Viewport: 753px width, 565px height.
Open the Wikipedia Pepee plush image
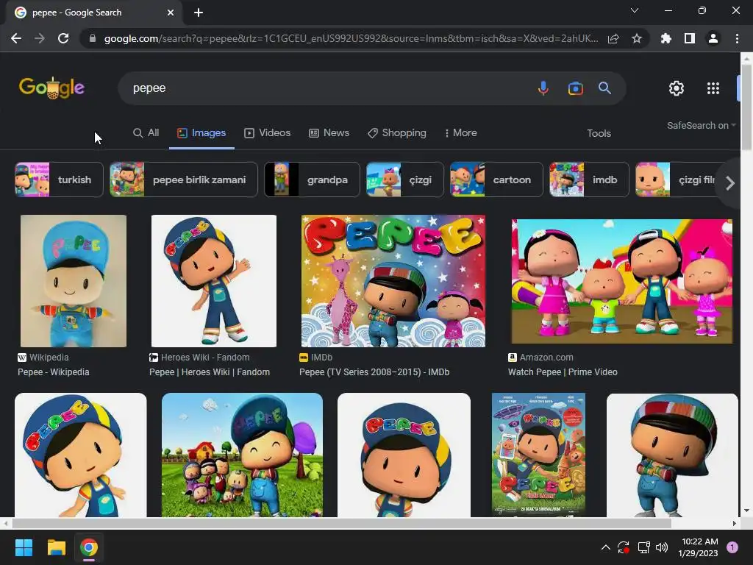(73, 281)
